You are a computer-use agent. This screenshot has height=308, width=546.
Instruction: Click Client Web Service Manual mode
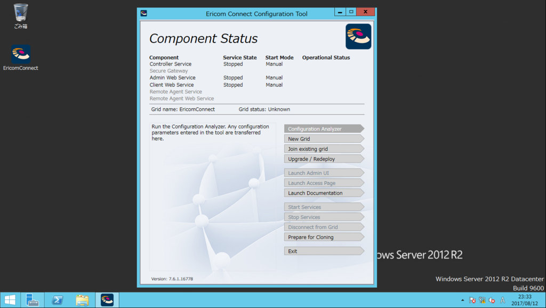pos(274,85)
